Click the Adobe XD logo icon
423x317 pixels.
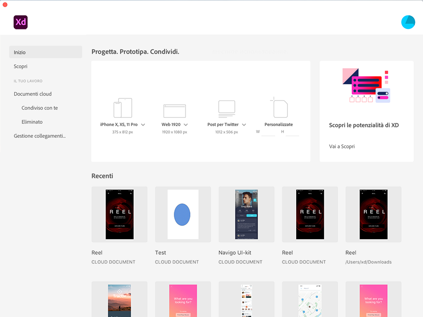(21, 22)
